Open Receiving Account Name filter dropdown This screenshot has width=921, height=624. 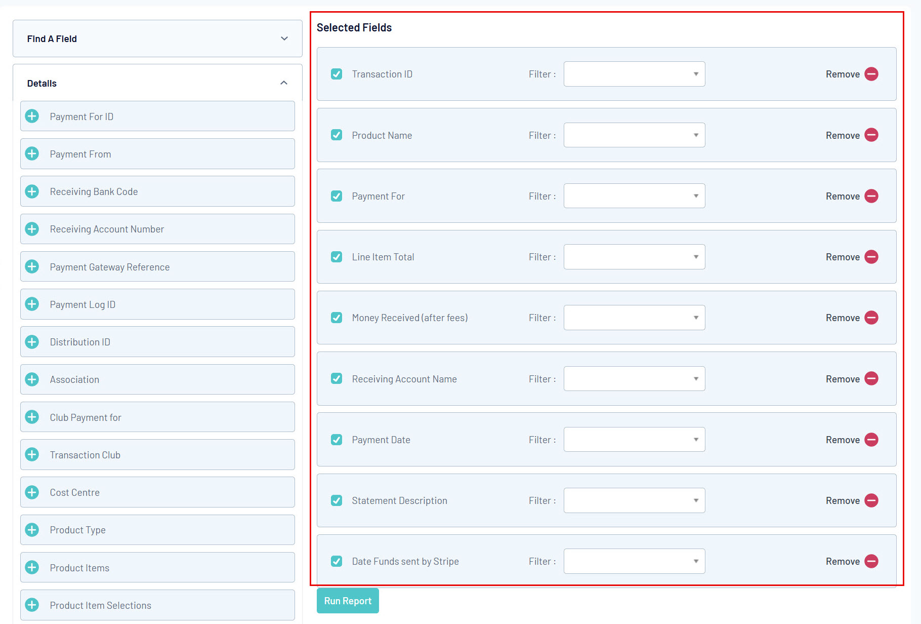pos(634,378)
